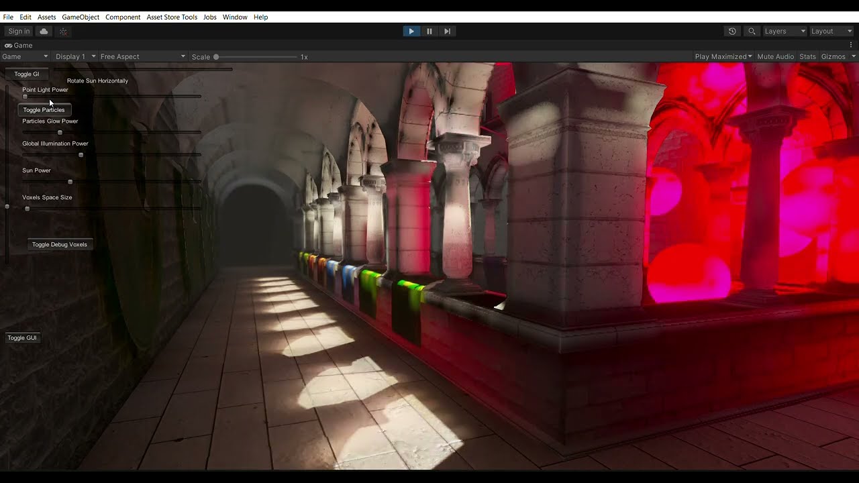
Task: Click the Play button in the toolbar
Action: point(411,31)
